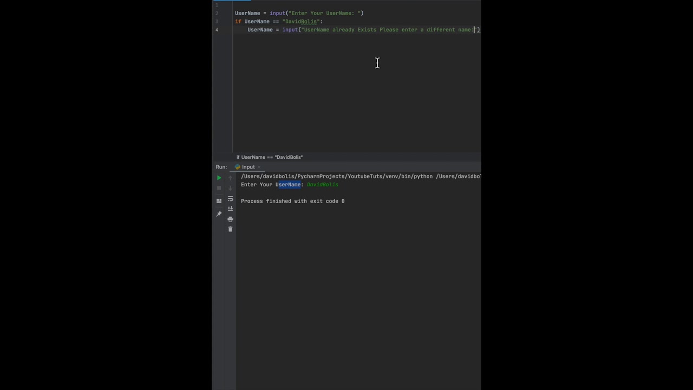Toggle Soft-Wrap in the Run console
Image resolution: width=693 pixels, height=390 pixels.
tap(230, 199)
